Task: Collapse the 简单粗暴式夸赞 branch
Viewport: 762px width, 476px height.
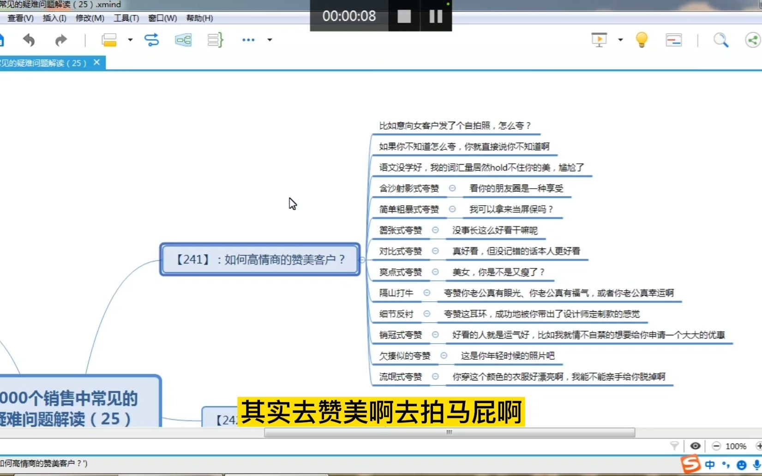Action: click(x=452, y=209)
